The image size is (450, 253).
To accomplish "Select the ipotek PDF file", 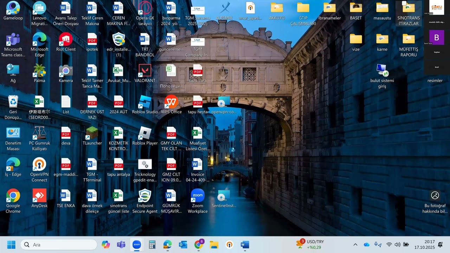I will coord(92,43).
